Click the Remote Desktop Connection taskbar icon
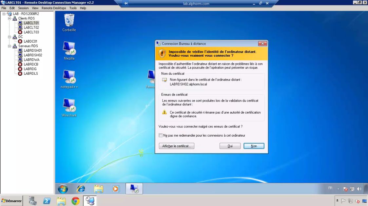This screenshot has width=368, height=206. coord(133,189)
